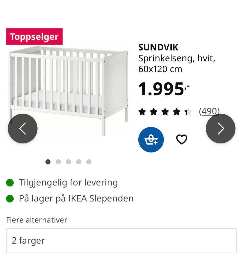Viewport: 242px width, 257px height.
Task: Open the SUNDVIK product title
Action: (x=158, y=47)
